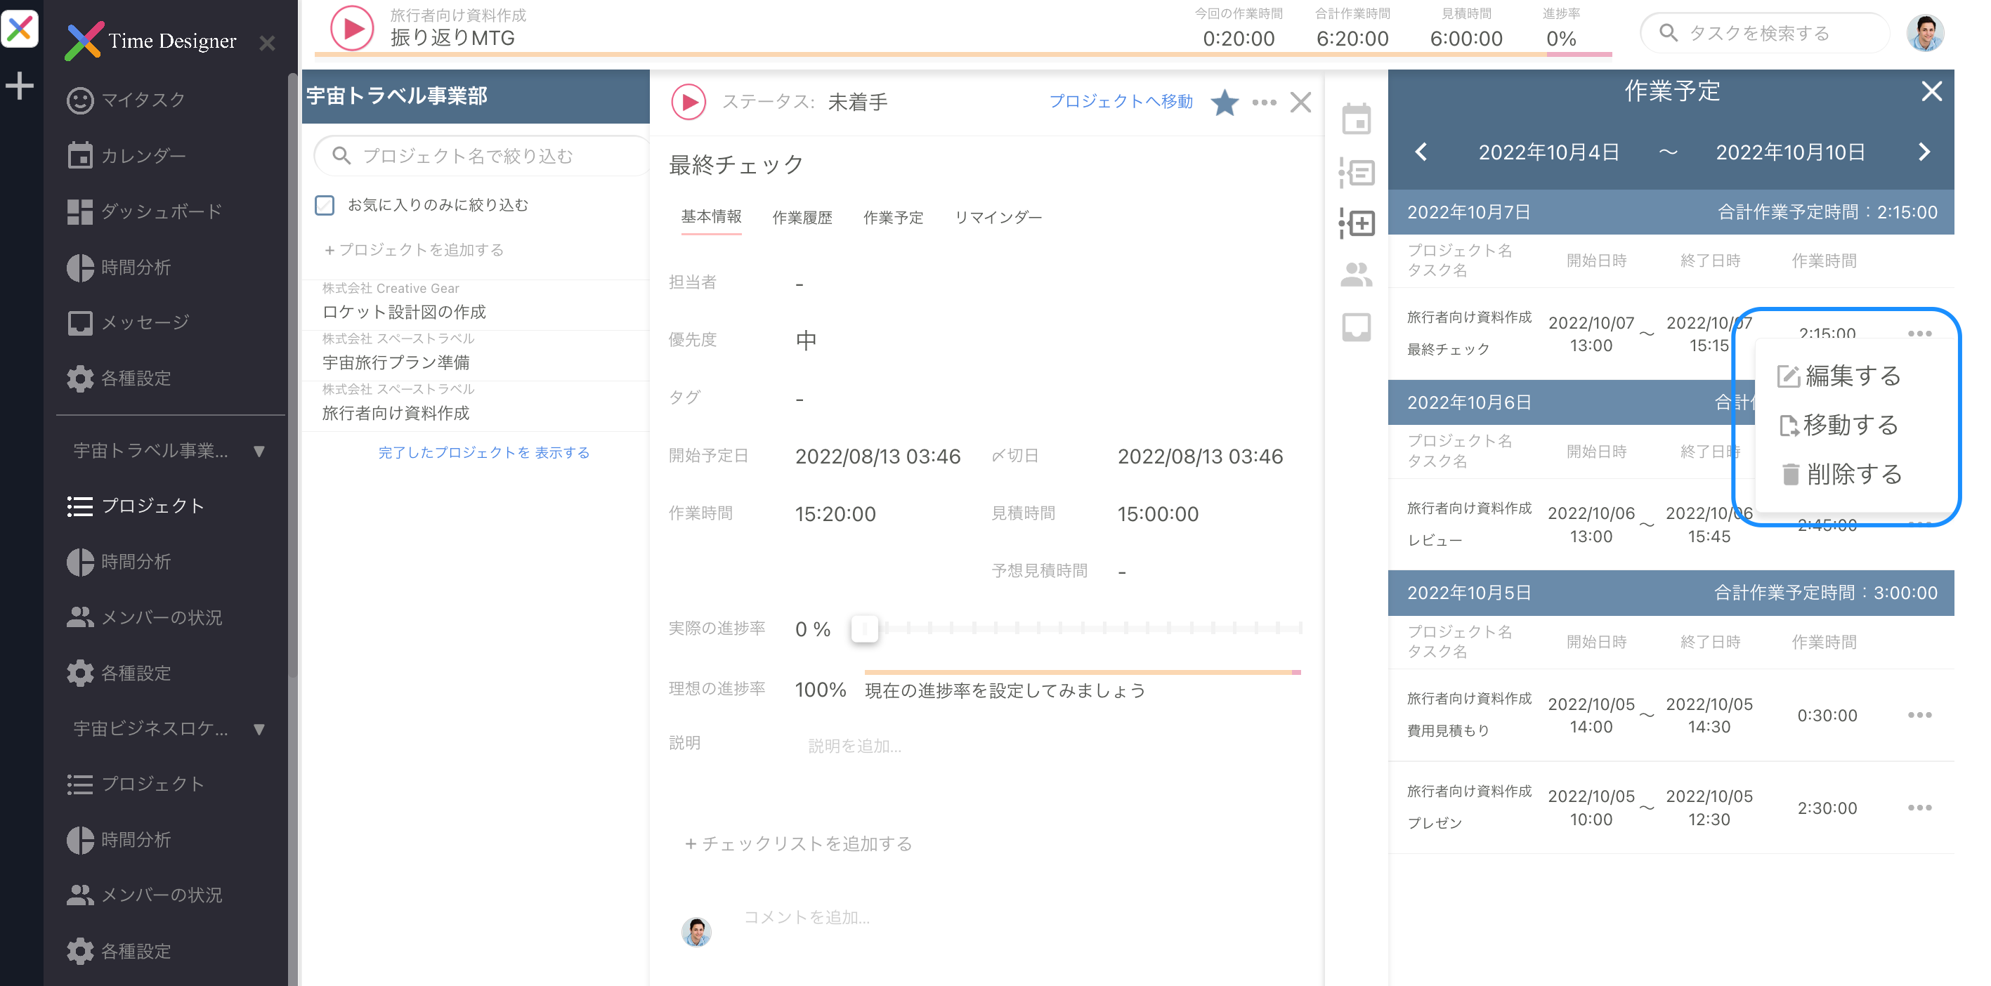The image size is (1991, 986).
Task: Start timer with top play button
Action: tap(352, 29)
